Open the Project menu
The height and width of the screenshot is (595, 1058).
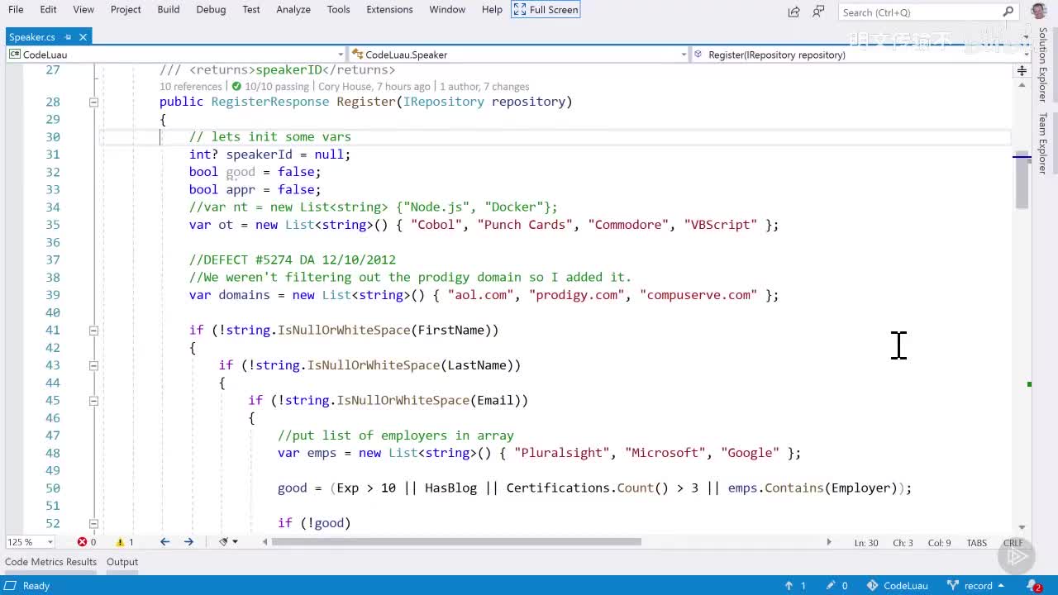click(126, 9)
